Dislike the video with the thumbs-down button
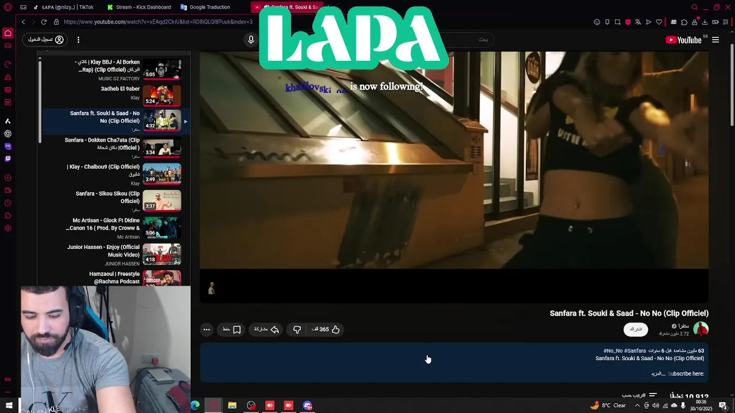The width and height of the screenshot is (735, 413). 297,329
